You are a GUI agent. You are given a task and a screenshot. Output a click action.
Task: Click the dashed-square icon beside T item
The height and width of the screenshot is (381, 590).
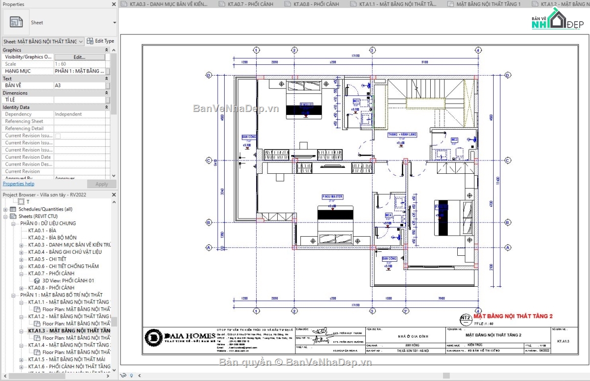pyautogui.click(x=21, y=202)
